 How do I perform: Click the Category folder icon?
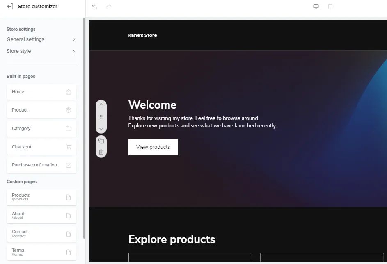69,128
